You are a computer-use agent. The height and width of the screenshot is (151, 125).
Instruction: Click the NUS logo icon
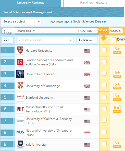[x=20, y=133]
